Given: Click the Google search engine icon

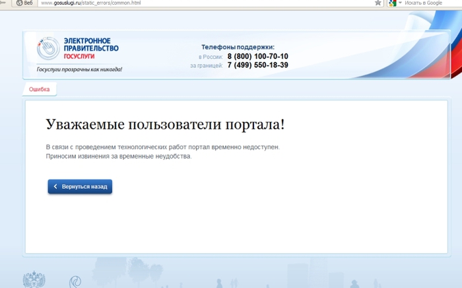Looking at the screenshot, I should tap(393, 3).
